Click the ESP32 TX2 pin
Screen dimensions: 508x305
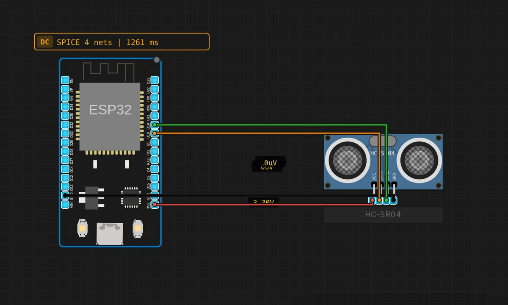pos(155,151)
